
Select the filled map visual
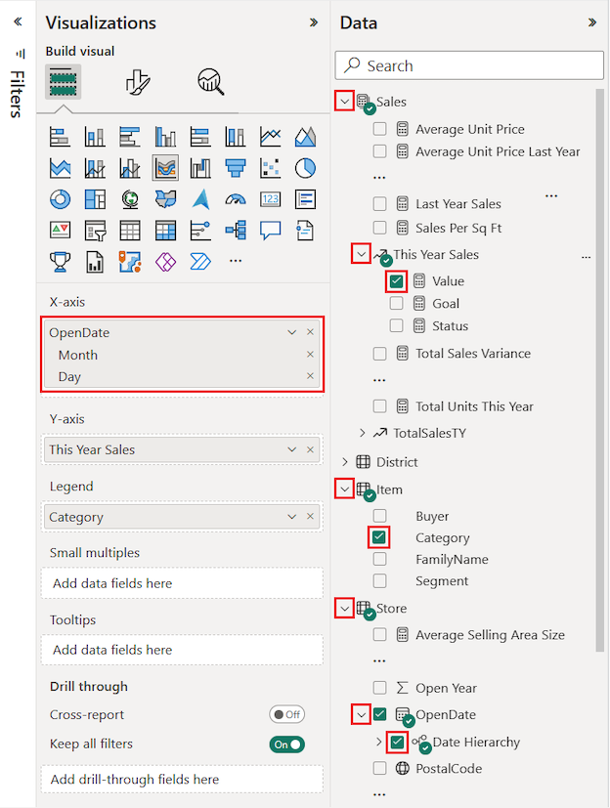(165, 199)
